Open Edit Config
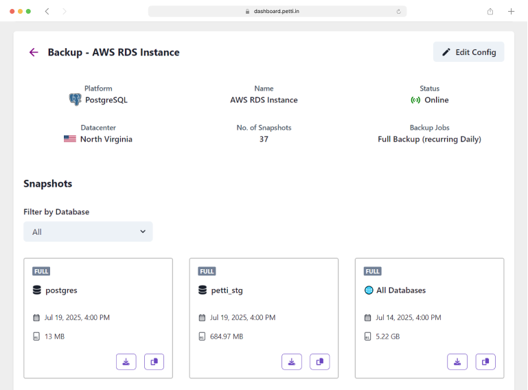 click(468, 52)
